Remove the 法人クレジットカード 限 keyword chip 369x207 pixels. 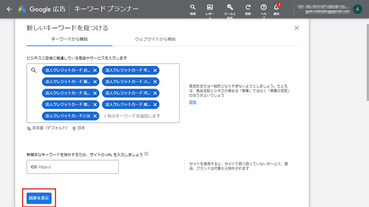click(95, 104)
